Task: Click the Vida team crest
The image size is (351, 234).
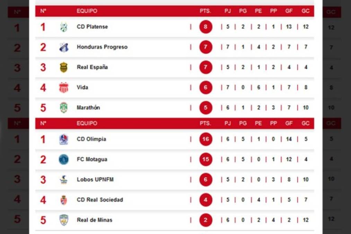Action: [63, 87]
